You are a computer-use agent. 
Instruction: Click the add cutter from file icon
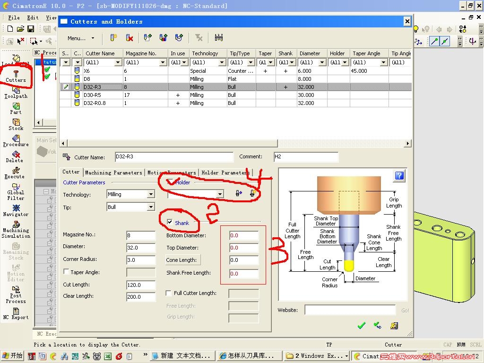tap(147, 38)
